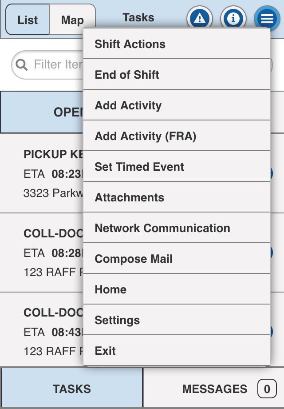Select Shift Actions from menu
This screenshot has width=284, height=409.
(x=177, y=44)
